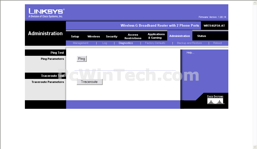The image size is (257, 149).
Task: Select the Administration tab
Action: (x=180, y=36)
